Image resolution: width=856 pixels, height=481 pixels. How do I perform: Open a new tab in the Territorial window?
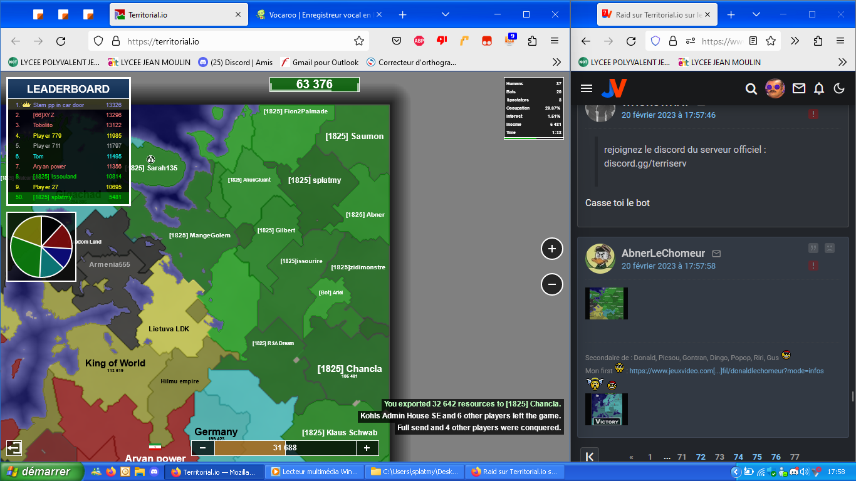[403, 14]
